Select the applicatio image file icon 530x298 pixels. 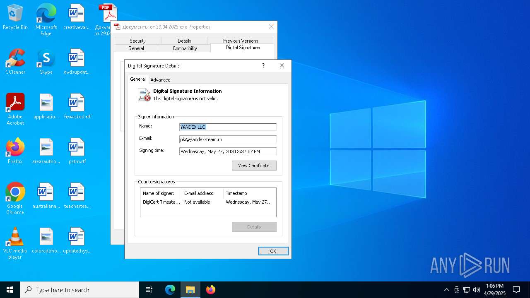point(46,106)
